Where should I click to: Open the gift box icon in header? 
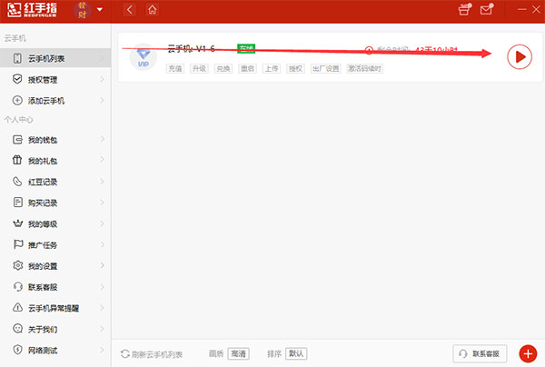point(465,9)
